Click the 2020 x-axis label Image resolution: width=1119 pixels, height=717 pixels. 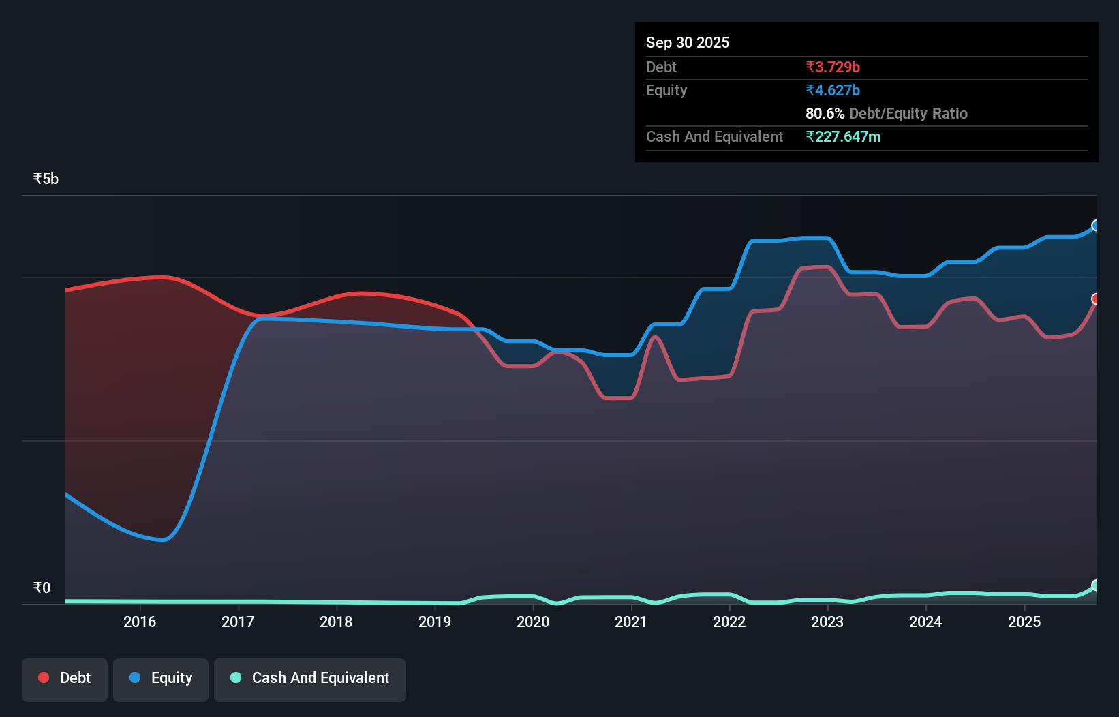coord(533,622)
